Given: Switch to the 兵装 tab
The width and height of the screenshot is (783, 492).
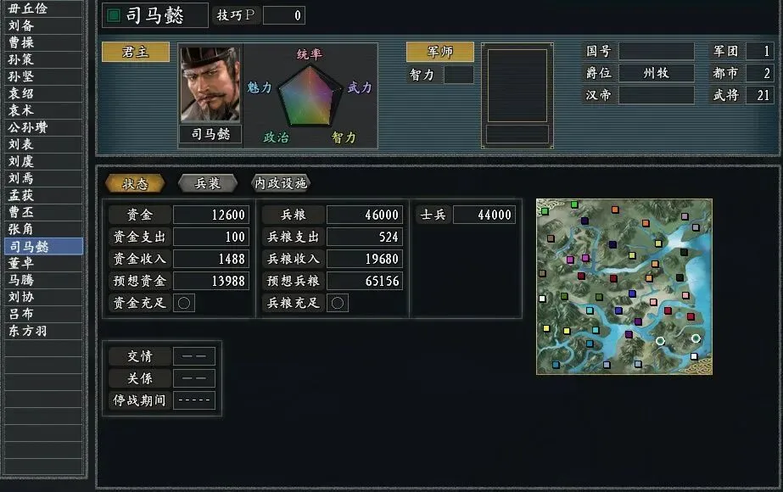Looking at the screenshot, I should [x=207, y=184].
